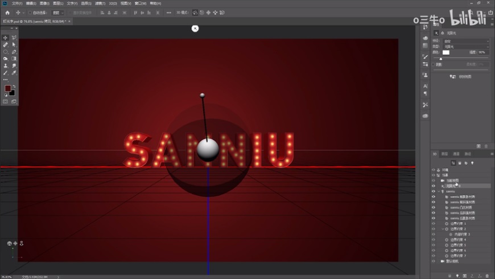This screenshot has height=279, width=495.
Task: Click the Intensity value field
Action: [482, 52]
